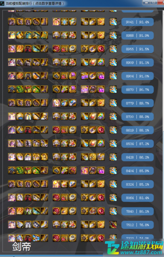Image resolution: width=164 pixels, height=257 pixels.
Task: Open details for score 8988 | 91.9%
Action: 137,36
